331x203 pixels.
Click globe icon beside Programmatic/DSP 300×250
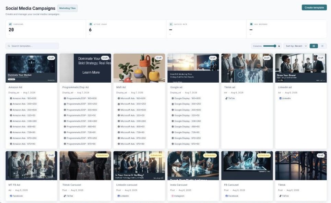pos(65,104)
